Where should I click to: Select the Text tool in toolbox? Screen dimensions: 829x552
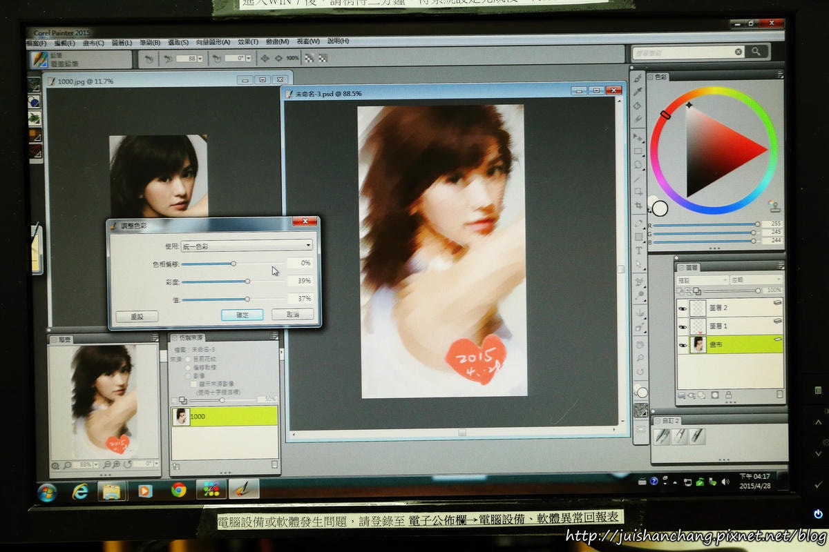point(639,250)
